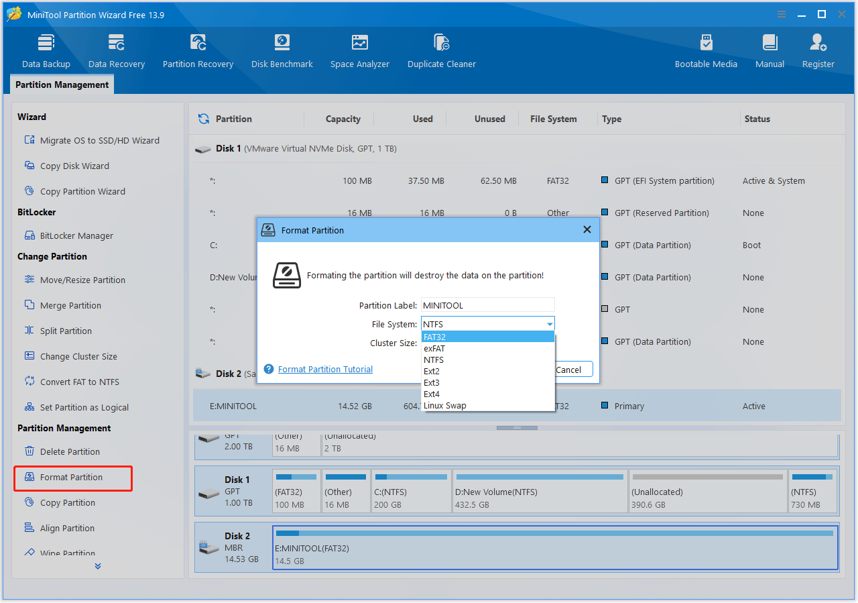Viewport: 858px width, 603px height.
Task: Open the Format Partition Tutorial link
Action: point(325,369)
